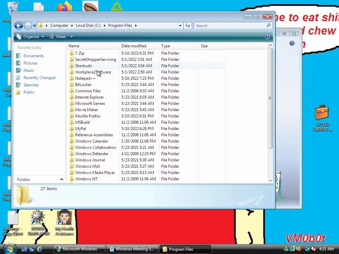Select SecretShopperServicing folder icon
The height and width of the screenshot is (254, 339).
72,60
